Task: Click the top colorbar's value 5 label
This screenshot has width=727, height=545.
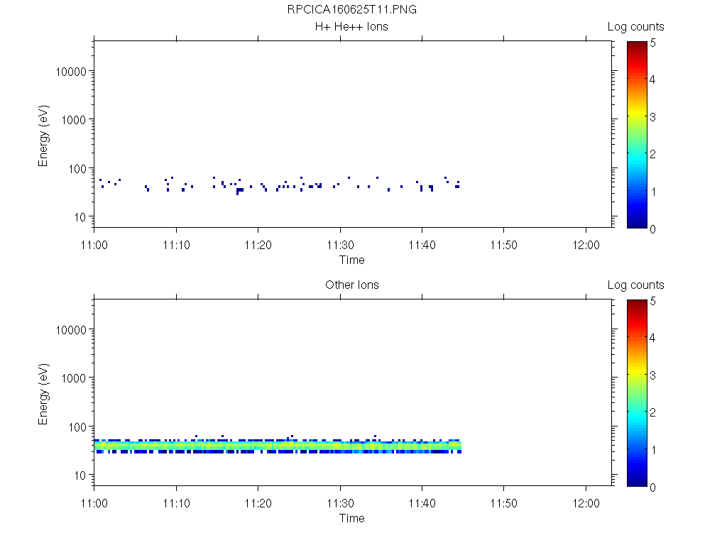Action: pyautogui.click(x=653, y=43)
